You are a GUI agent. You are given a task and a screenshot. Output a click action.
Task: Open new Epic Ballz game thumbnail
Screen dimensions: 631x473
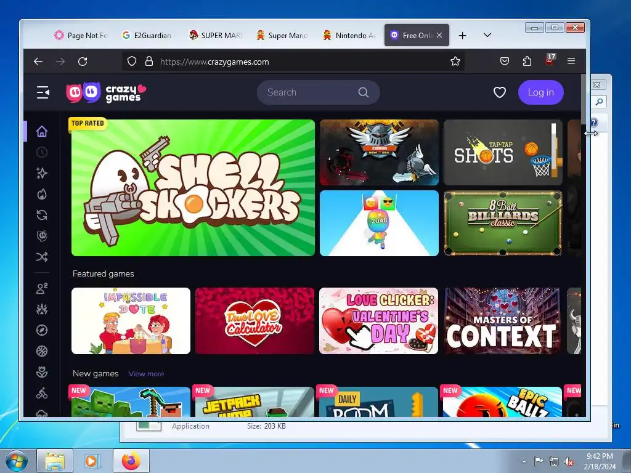502,402
